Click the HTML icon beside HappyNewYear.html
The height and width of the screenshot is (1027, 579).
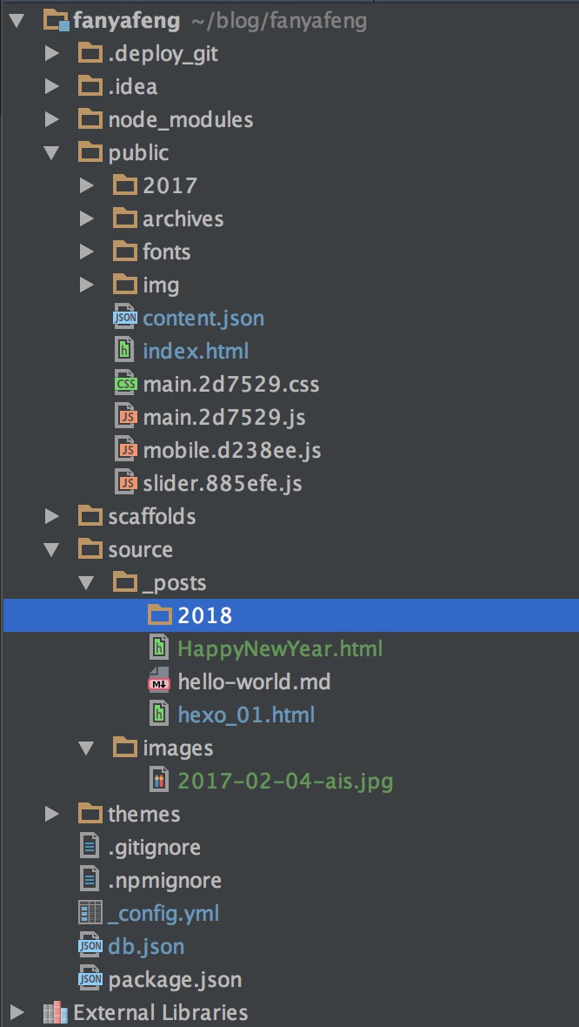[x=160, y=648]
